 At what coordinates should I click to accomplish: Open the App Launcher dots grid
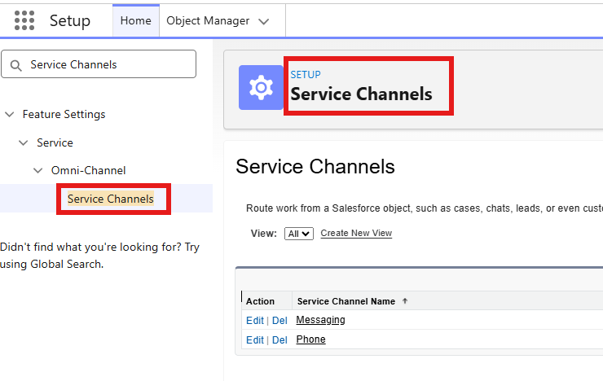(x=24, y=20)
